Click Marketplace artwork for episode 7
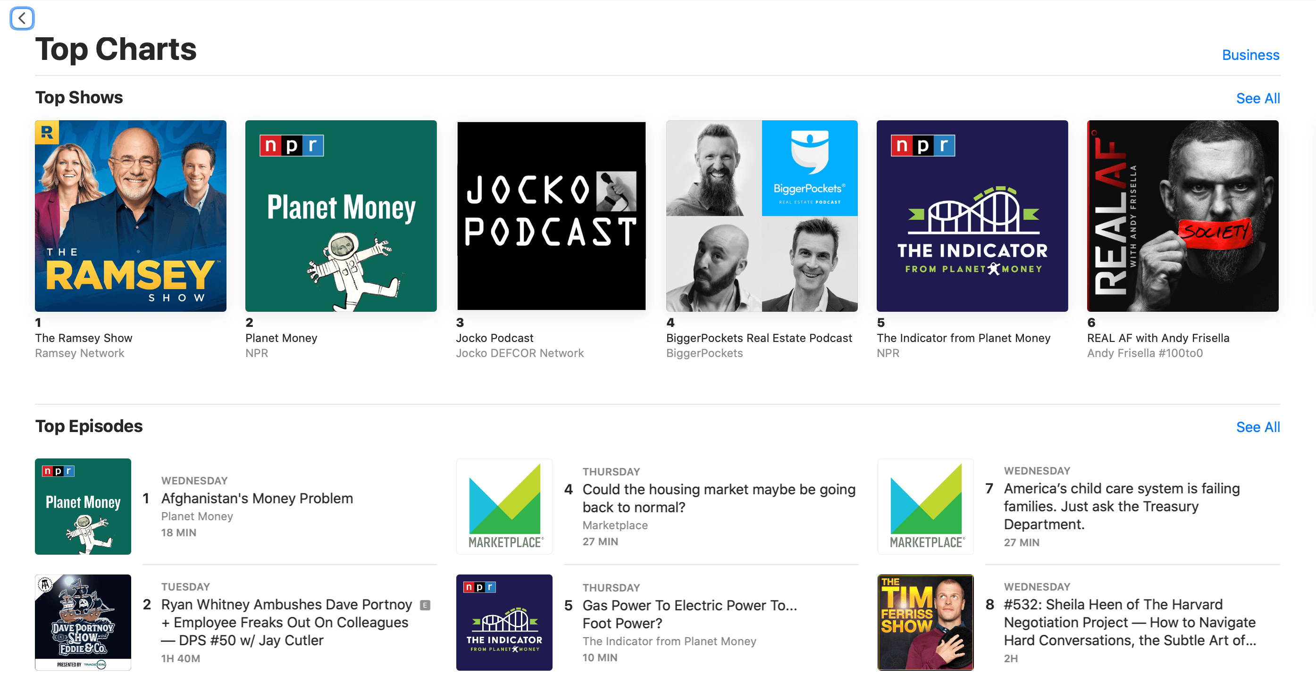 [925, 506]
